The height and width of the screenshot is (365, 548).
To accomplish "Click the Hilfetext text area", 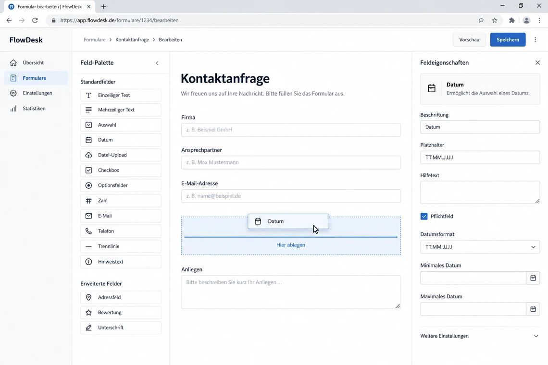I will tap(480, 193).
